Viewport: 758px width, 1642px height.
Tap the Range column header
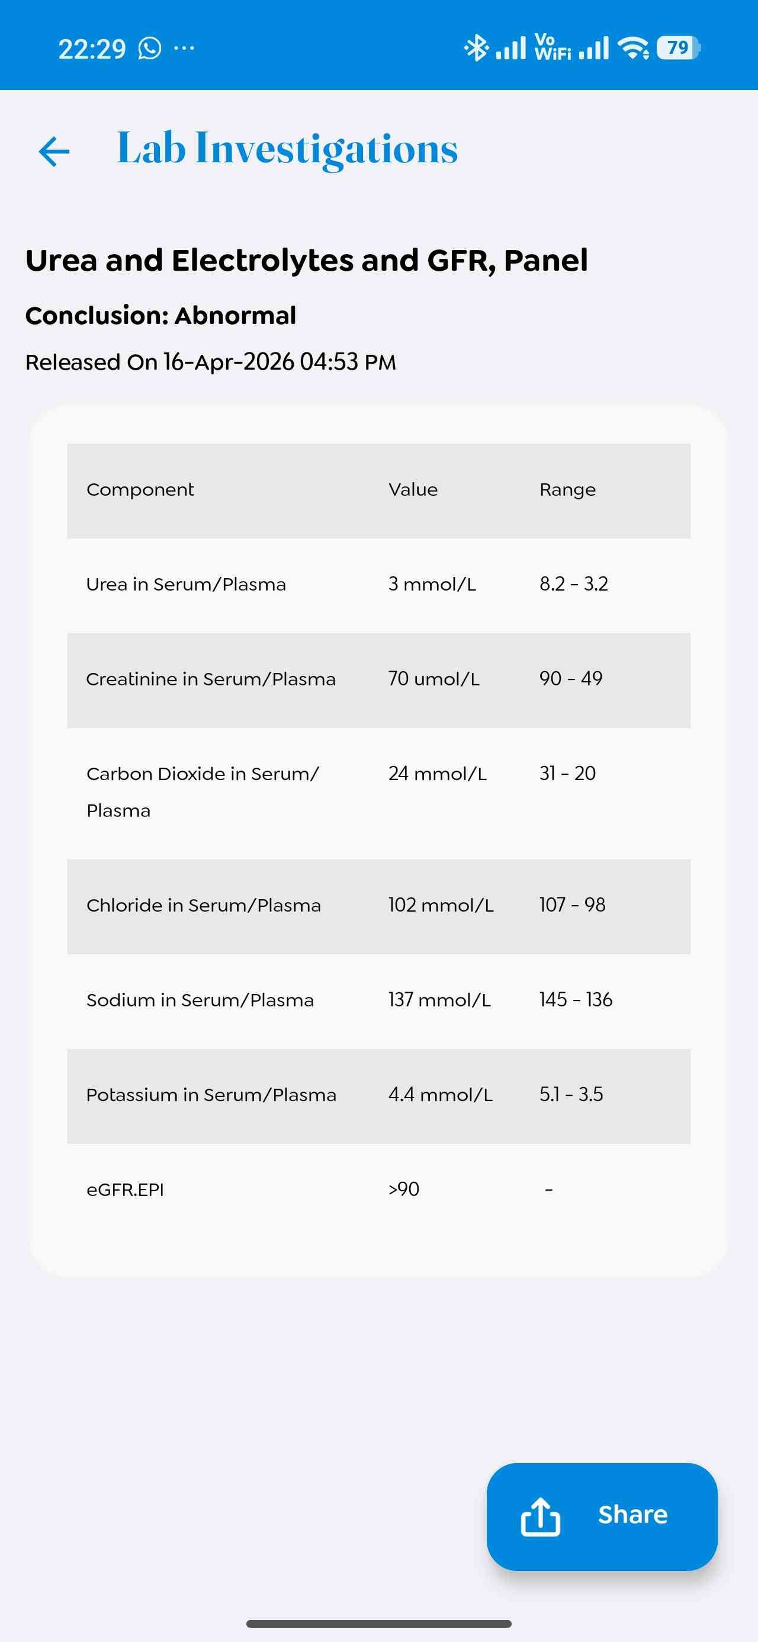pyautogui.click(x=567, y=490)
